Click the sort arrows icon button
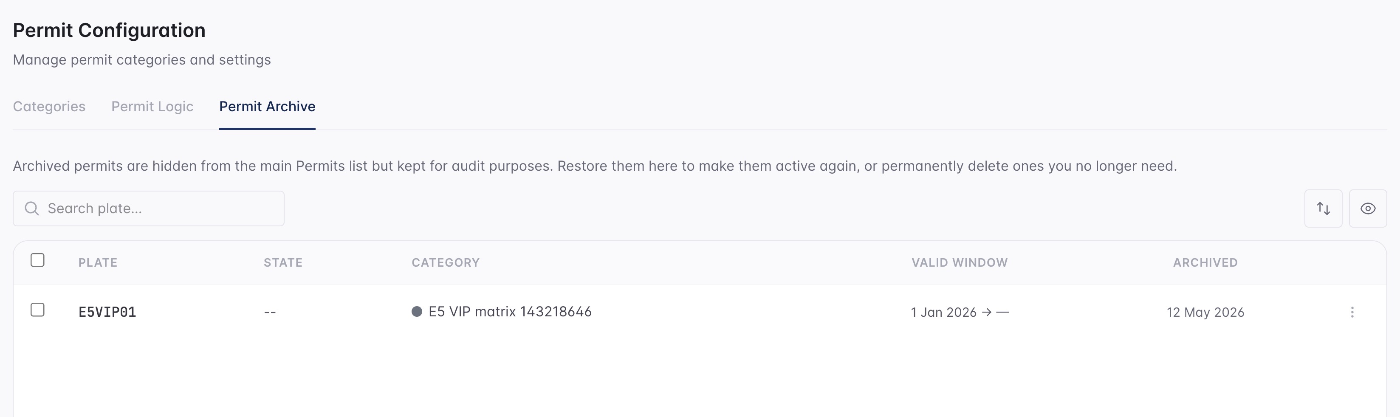The width and height of the screenshot is (1400, 417). click(1323, 208)
